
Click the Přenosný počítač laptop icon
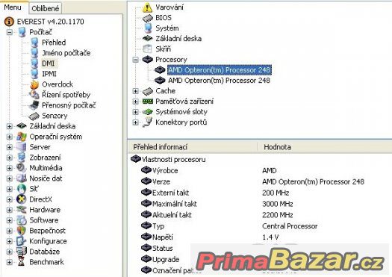click(x=34, y=105)
